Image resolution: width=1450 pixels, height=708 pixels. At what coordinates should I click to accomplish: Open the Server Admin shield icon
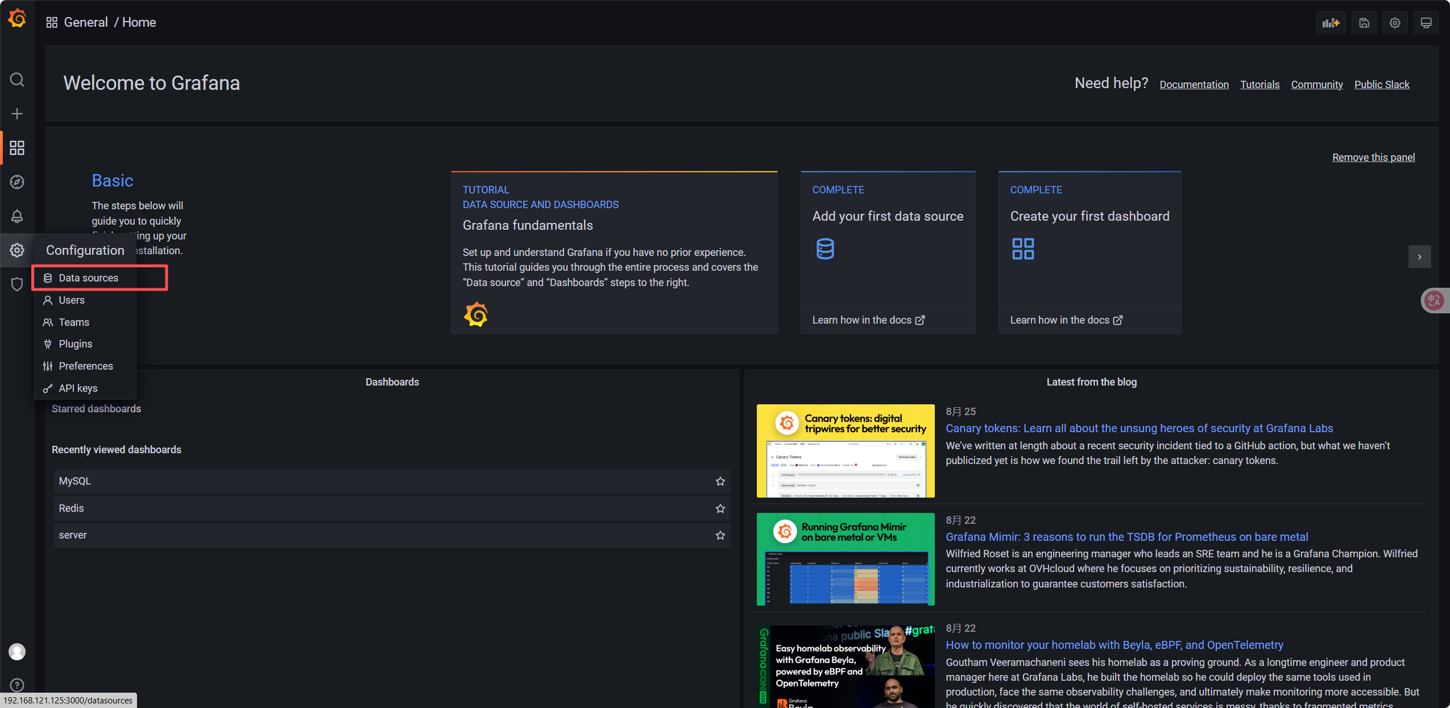click(x=17, y=284)
